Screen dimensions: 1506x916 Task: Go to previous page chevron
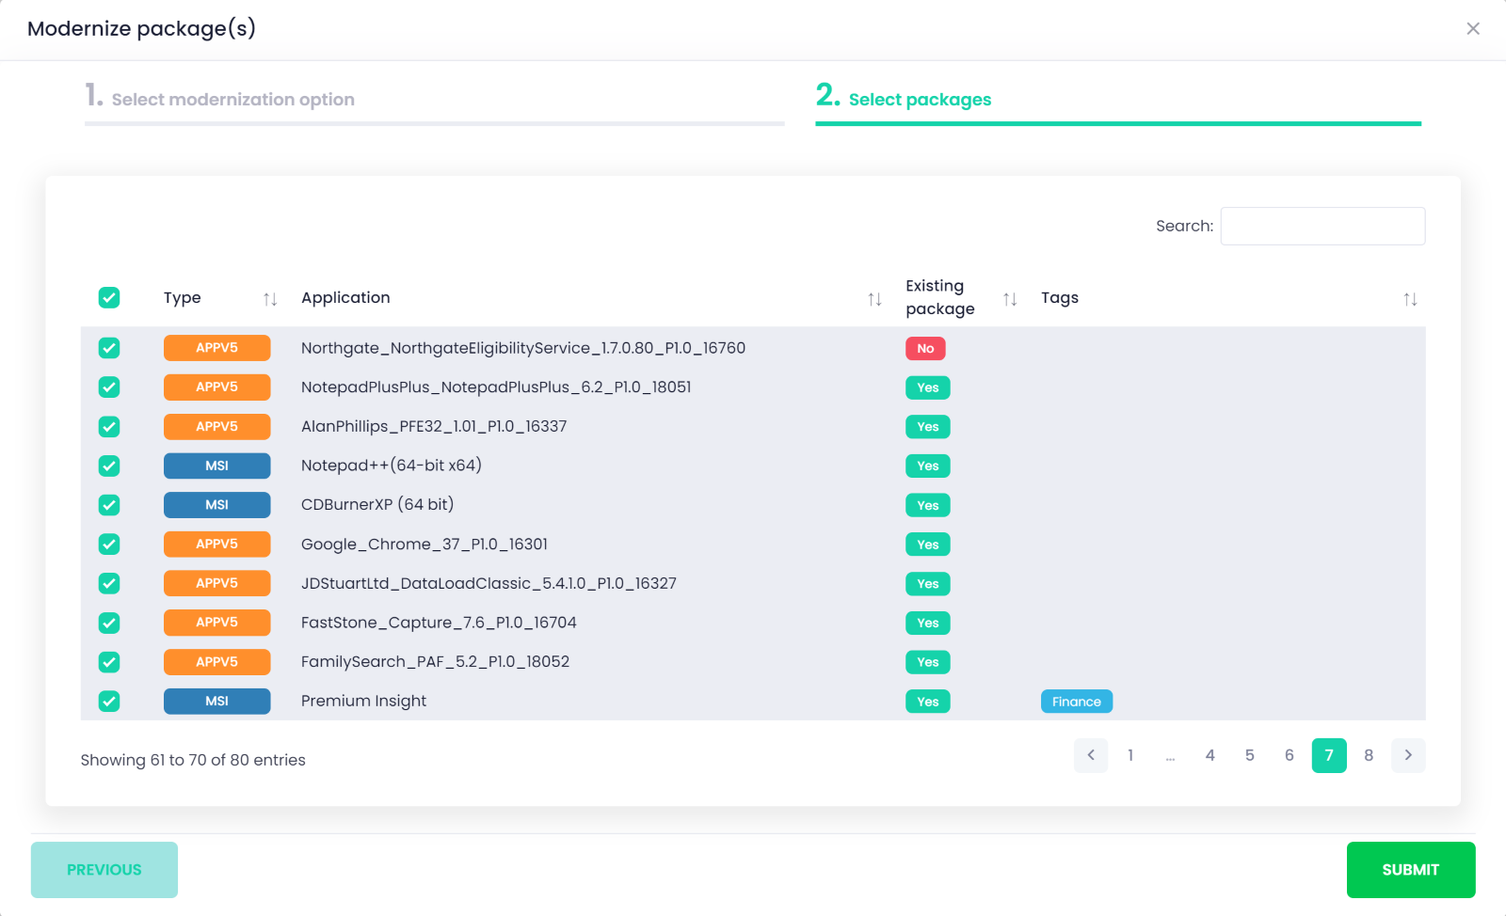coord(1091,755)
